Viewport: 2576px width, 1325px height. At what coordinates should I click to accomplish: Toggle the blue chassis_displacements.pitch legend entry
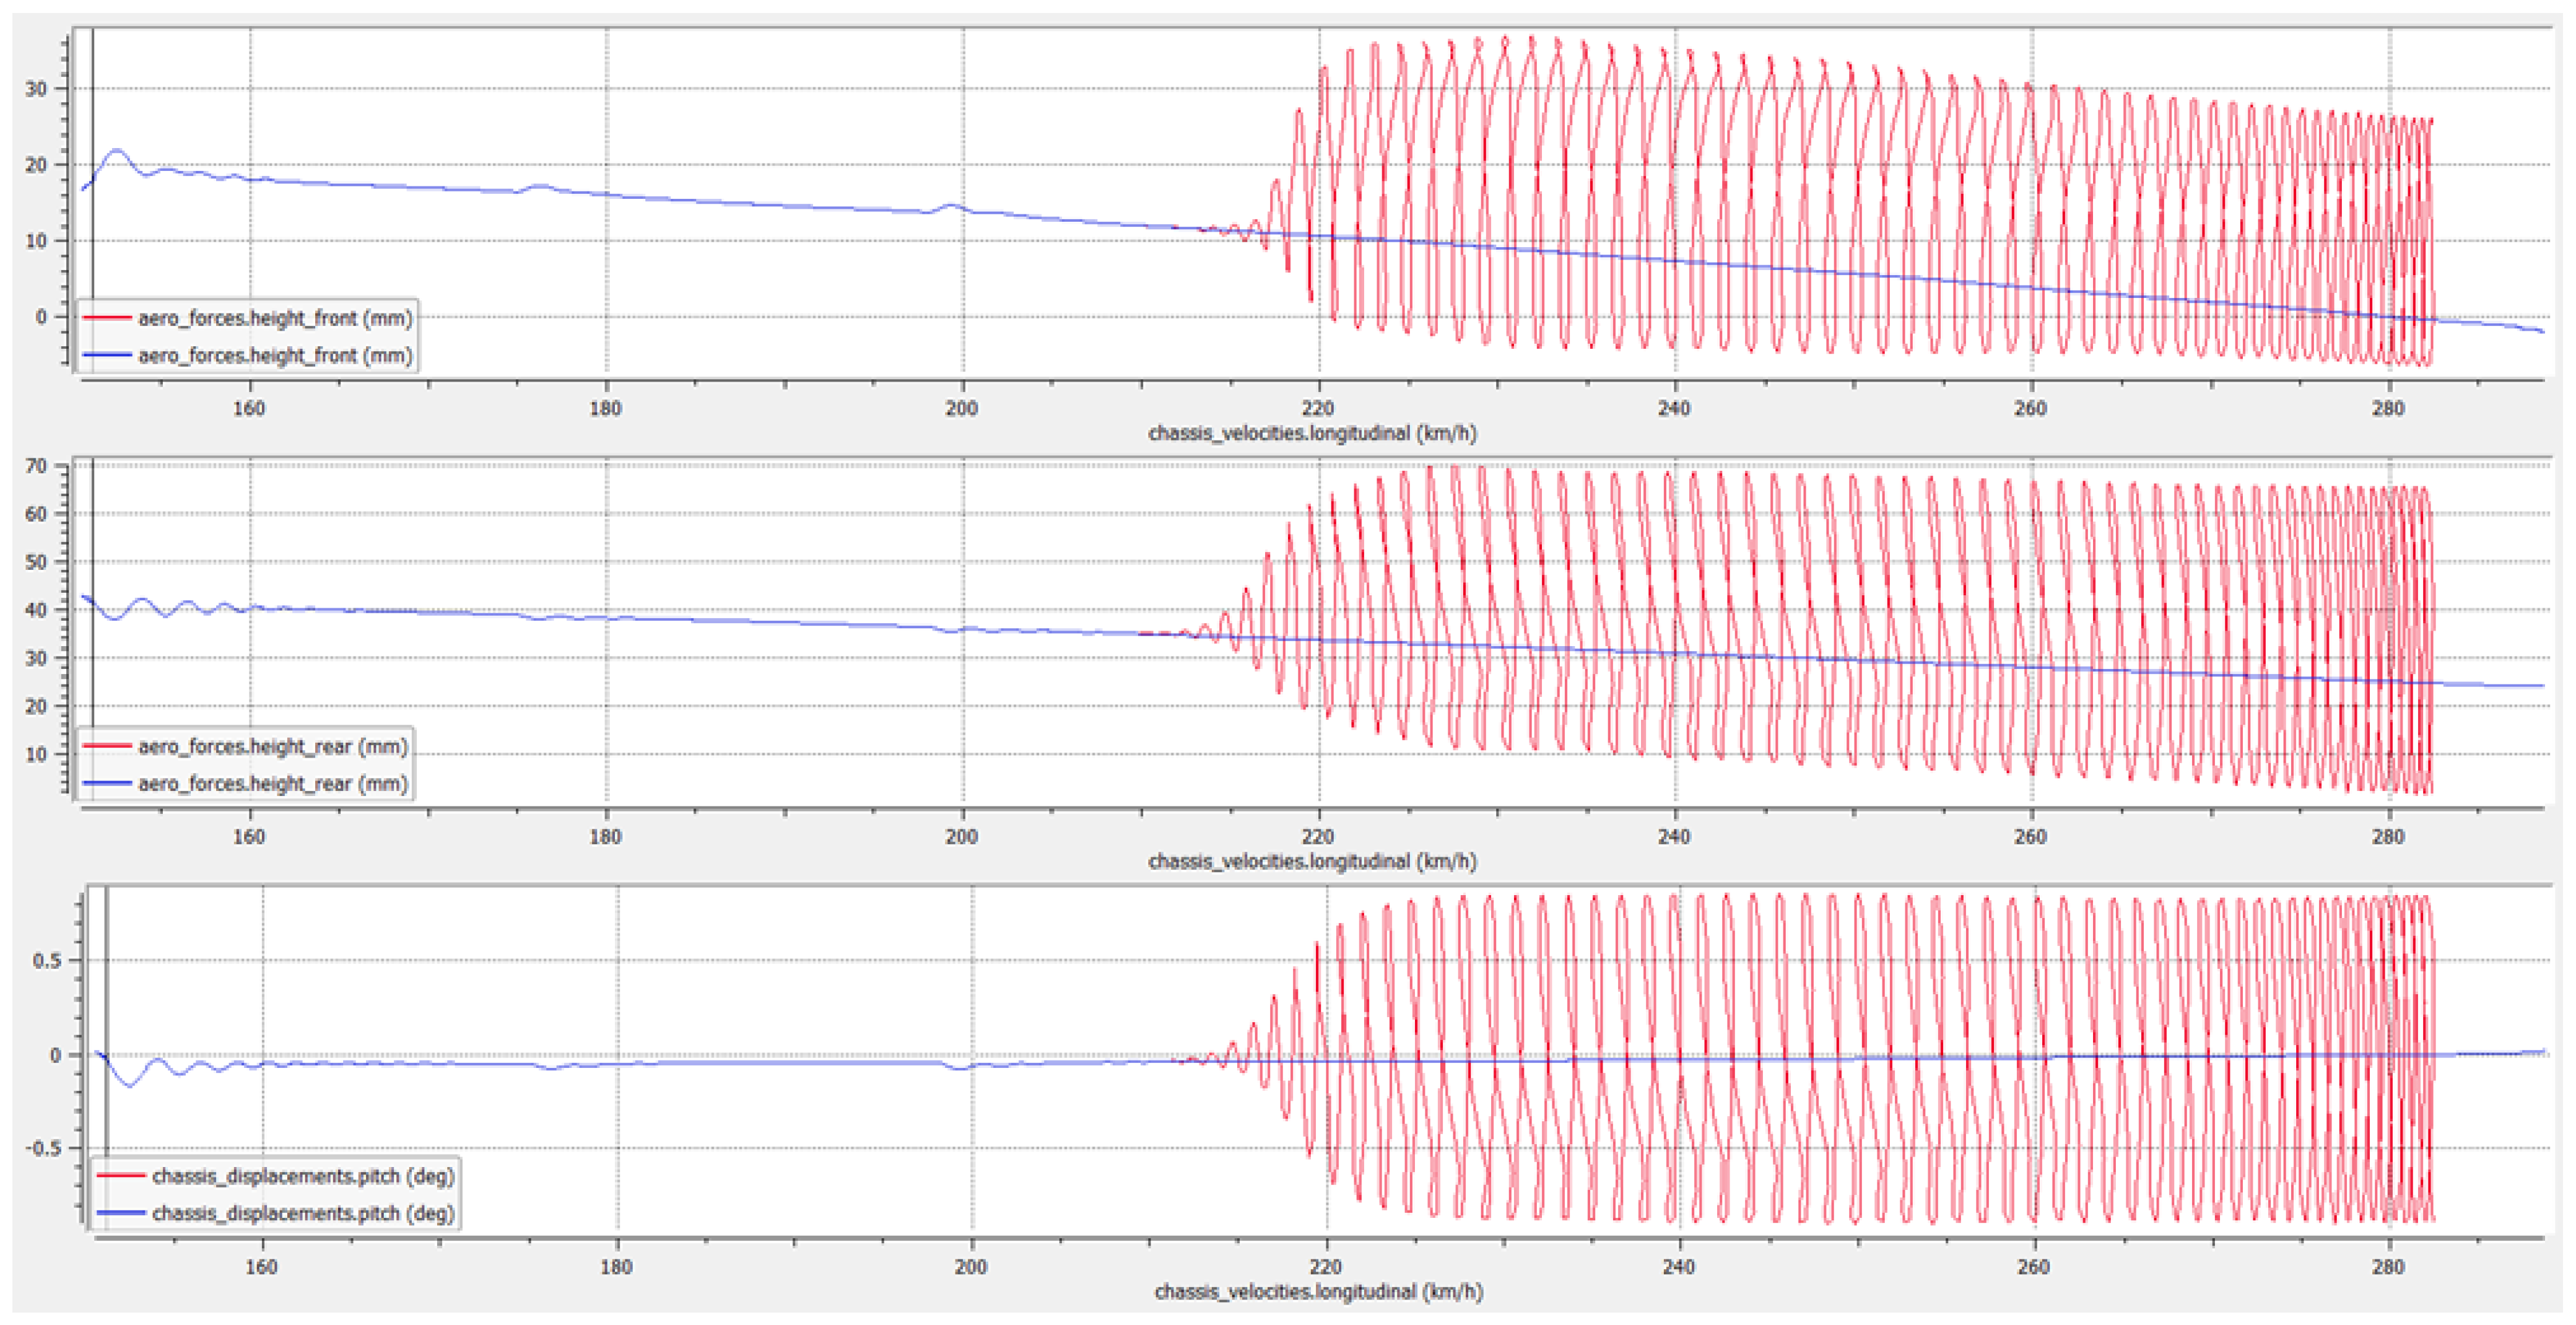click(302, 1213)
